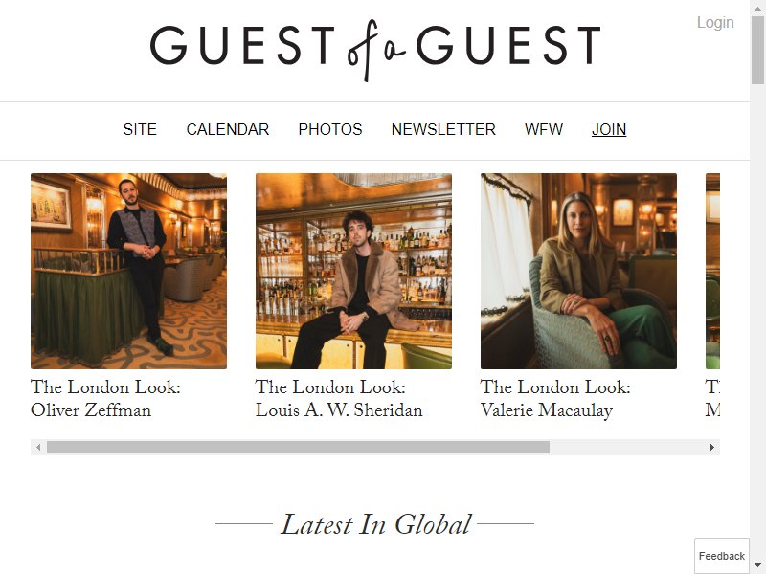
Task: Click the carousel scrollbar left arrow
Action: [38, 447]
